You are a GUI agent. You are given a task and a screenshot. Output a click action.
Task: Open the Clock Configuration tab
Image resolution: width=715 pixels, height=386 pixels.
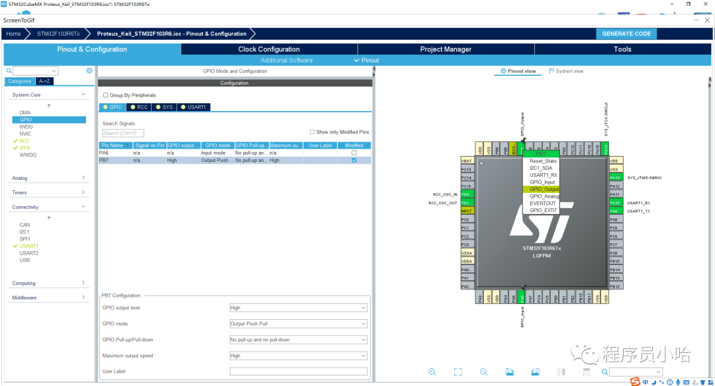[x=269, y=50]
